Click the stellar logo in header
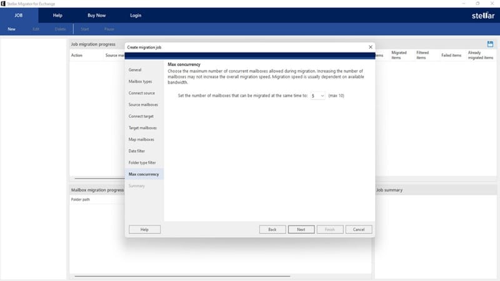The width and height of the screenshot is (500, 281). [x=483, y=15]
